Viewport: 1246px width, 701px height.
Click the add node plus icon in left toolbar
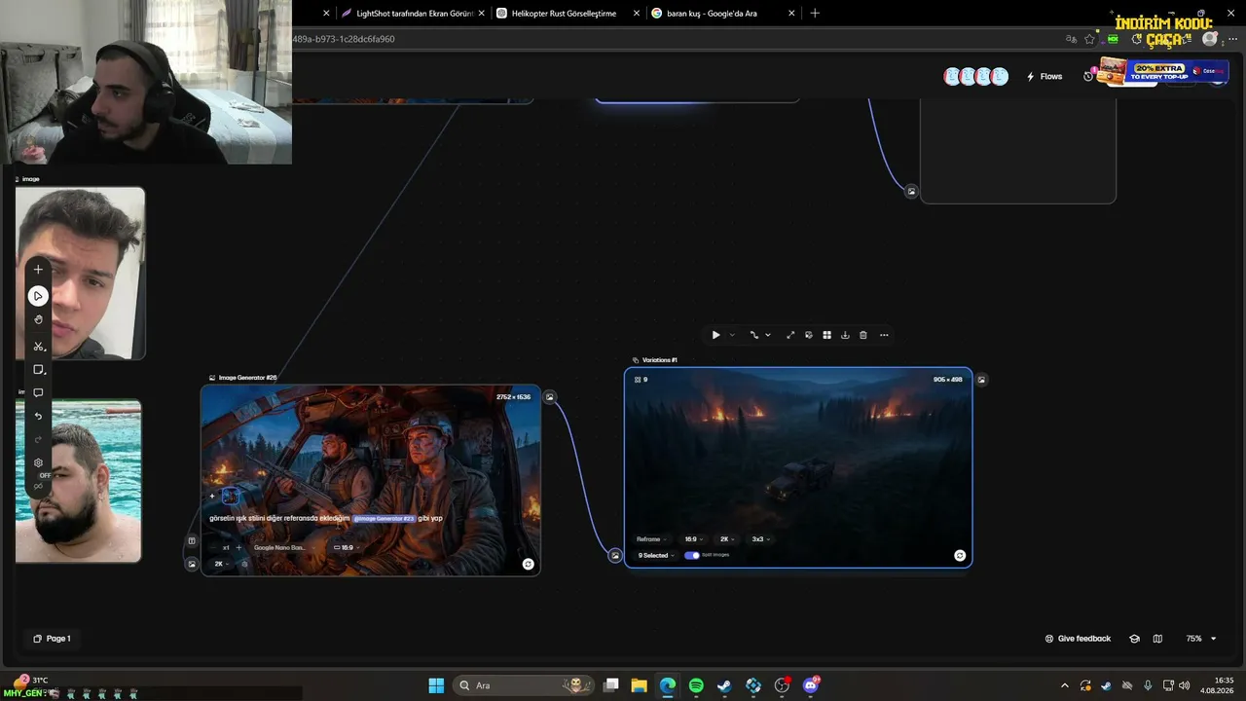click(38, 270)
